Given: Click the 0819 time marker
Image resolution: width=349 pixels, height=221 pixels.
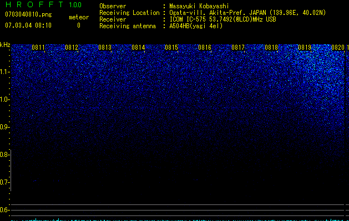Looking at the screenshot, I should point(305,48).
